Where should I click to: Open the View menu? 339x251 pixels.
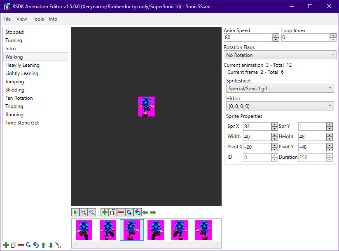[x=21, y=19]
